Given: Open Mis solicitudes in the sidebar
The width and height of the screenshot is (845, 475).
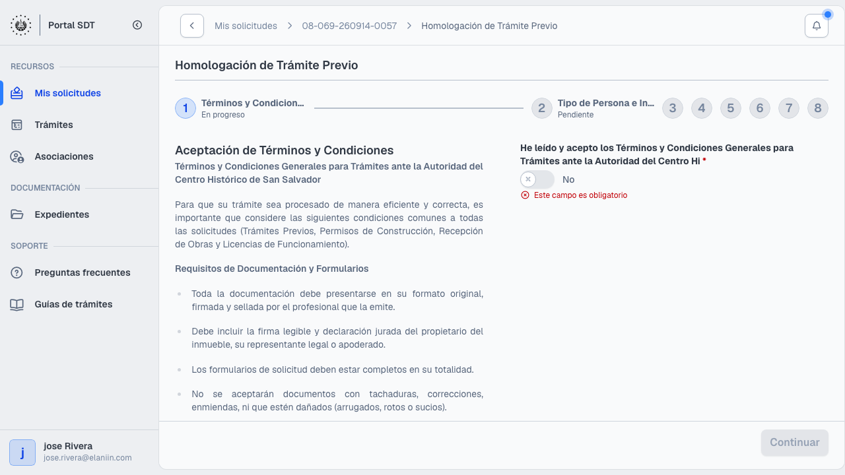Looking at the screenshot, I should coord(79,93).
